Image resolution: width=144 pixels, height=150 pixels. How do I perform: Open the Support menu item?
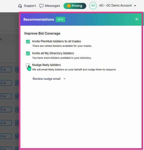tap(27, 6)
